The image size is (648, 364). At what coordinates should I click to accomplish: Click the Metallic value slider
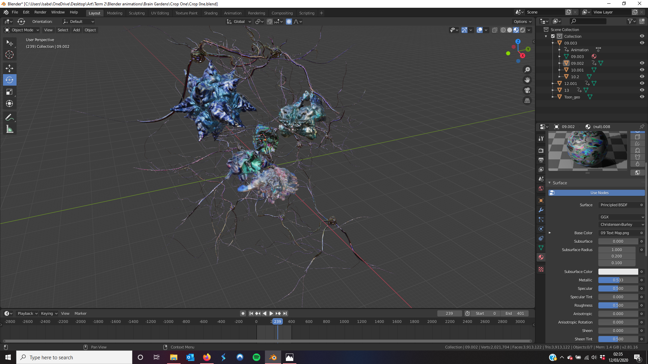[x=618, y=280]
